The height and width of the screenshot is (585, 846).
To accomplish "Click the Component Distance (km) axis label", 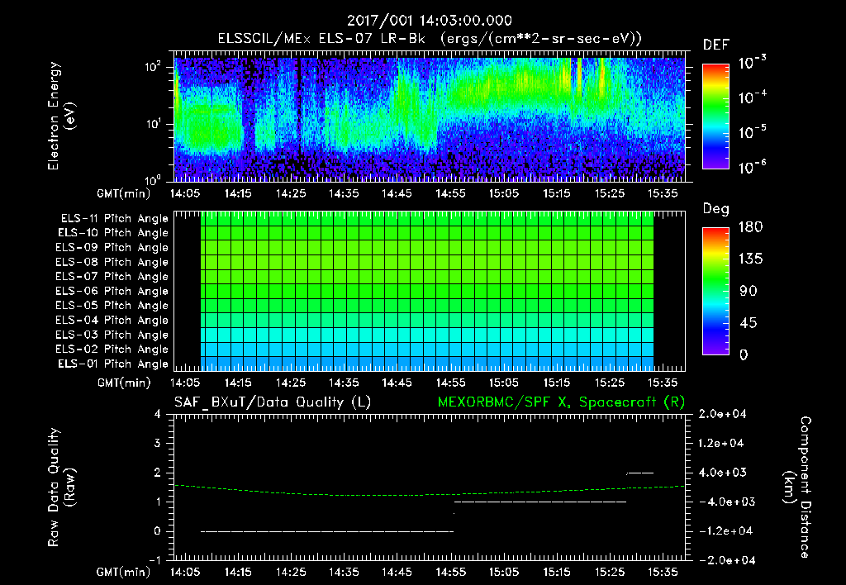I will (797, 487).
